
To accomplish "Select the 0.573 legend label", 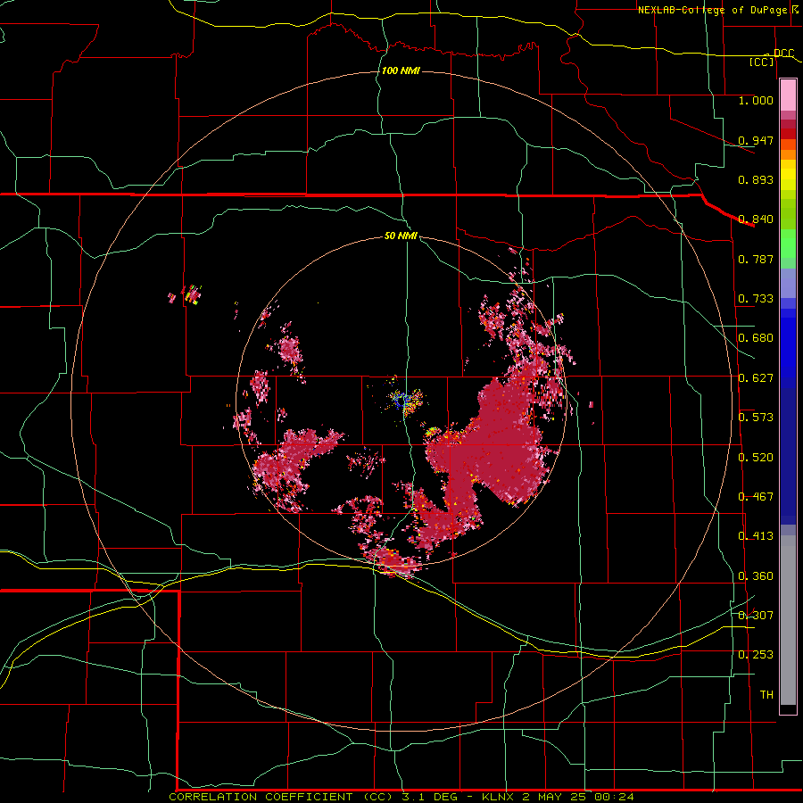I will [756, 418].
